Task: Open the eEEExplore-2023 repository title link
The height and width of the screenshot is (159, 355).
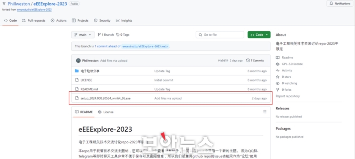Action: click(x=50, y=4)
